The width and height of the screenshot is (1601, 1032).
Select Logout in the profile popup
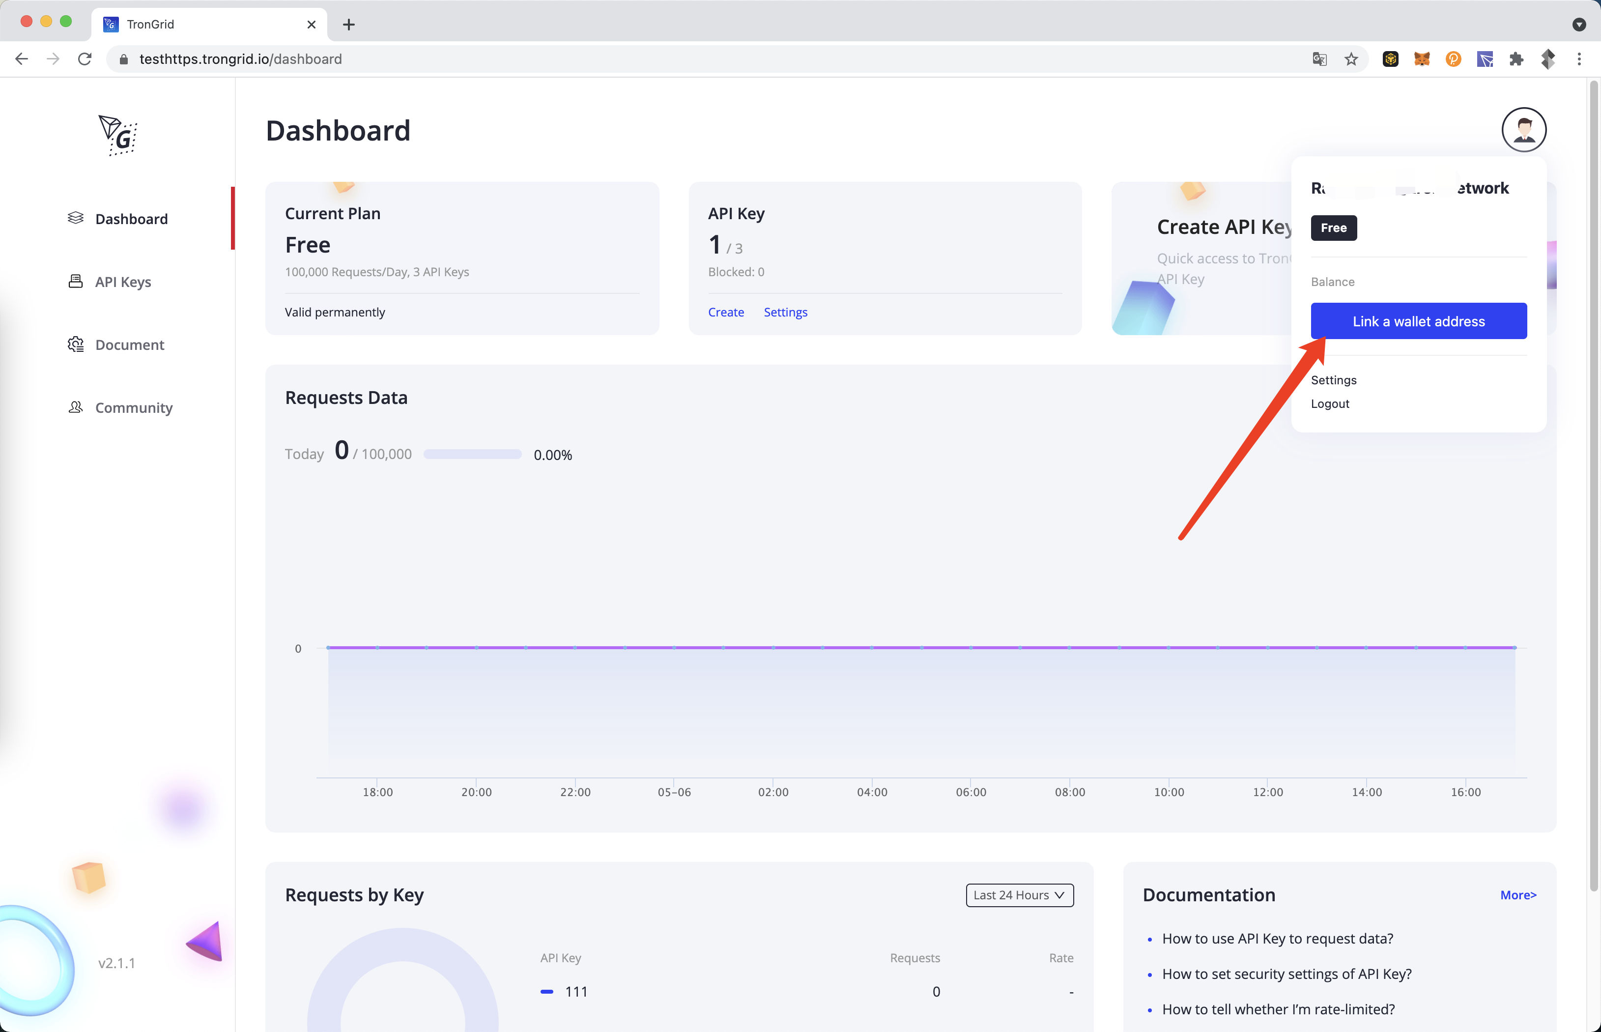1330,403
